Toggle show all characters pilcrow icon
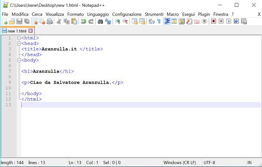This screenshot has width=262, height=167. click(x=159, y=21)
